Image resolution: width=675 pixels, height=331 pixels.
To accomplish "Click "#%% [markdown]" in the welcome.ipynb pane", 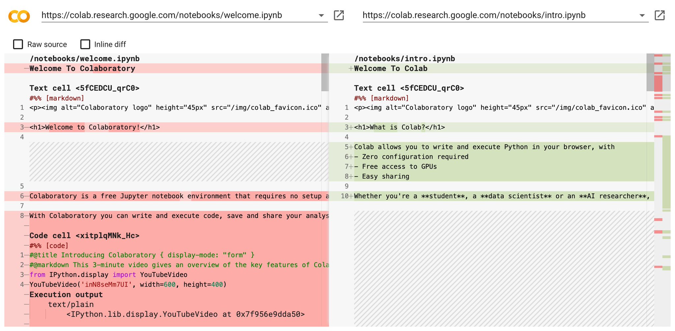I will pos(57,98).
